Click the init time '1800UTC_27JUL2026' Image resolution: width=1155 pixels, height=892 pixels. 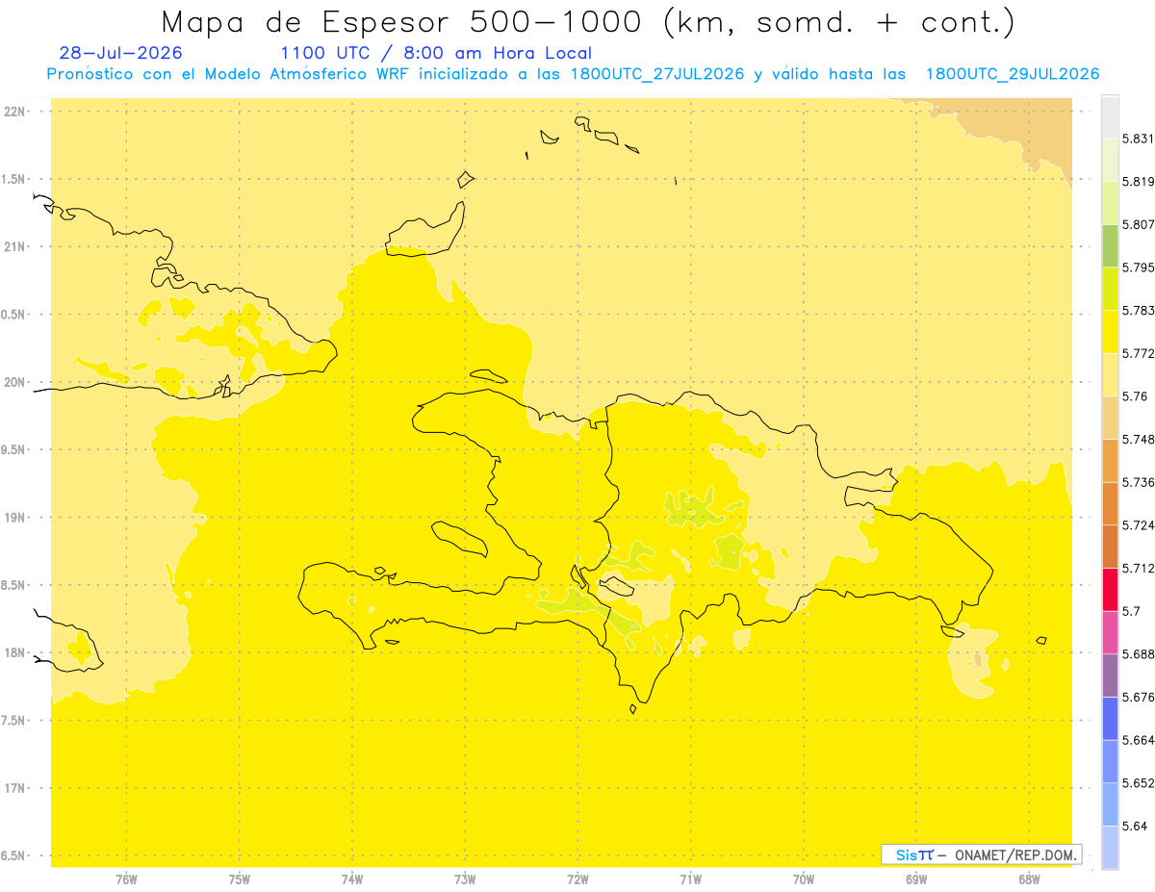(657, 74)
